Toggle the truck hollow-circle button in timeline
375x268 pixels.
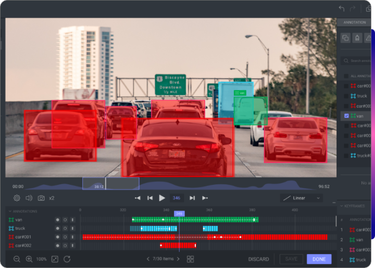(65, 229)
